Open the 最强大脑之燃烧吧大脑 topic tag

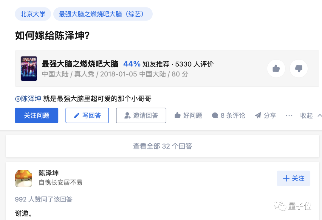pyautogui.click(x=103, y=14)
